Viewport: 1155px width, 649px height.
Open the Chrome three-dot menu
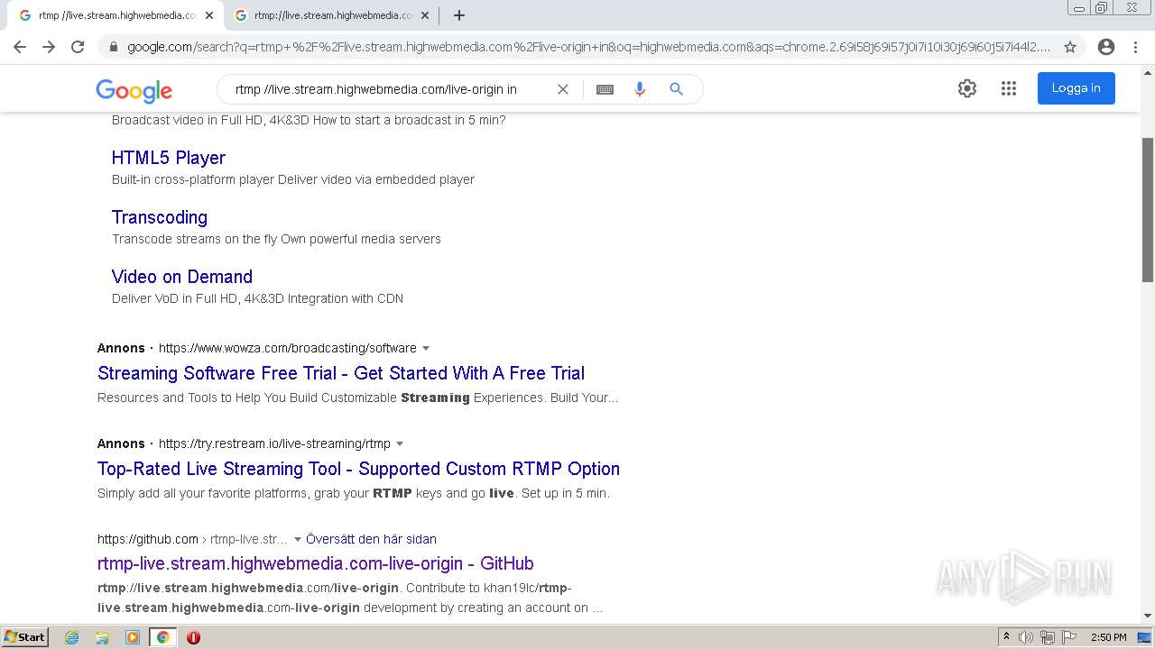(1136, 47)
